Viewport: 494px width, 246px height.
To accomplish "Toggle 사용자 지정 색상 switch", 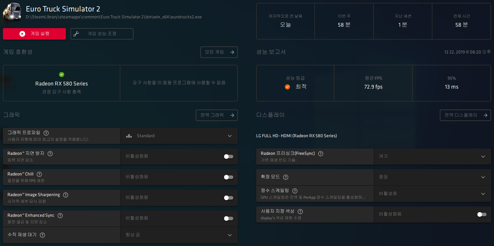I will click(482, 214).
